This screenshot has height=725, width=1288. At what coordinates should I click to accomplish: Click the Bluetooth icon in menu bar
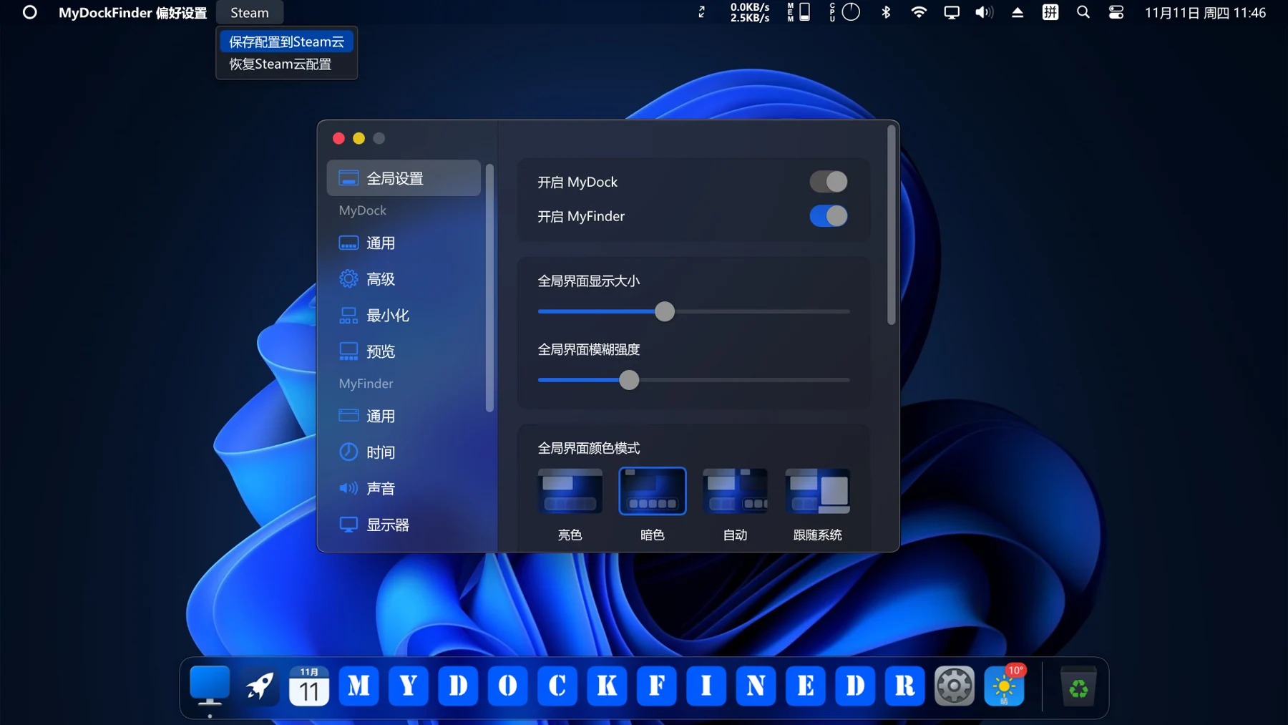(x=886, y=12)
